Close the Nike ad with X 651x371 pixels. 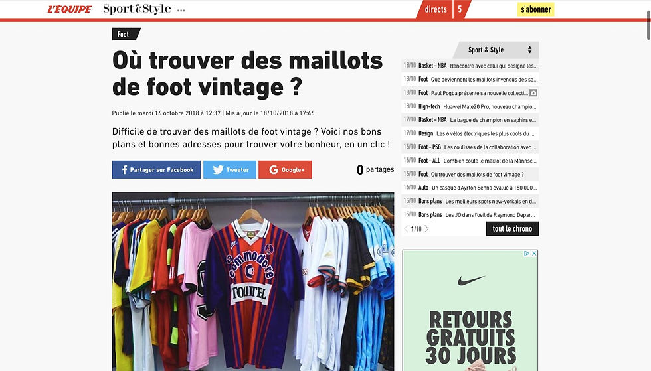click(x=534, y=253)
